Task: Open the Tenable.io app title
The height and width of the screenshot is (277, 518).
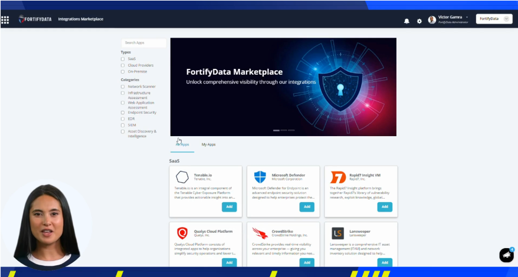Action: [x=203, y=175]
